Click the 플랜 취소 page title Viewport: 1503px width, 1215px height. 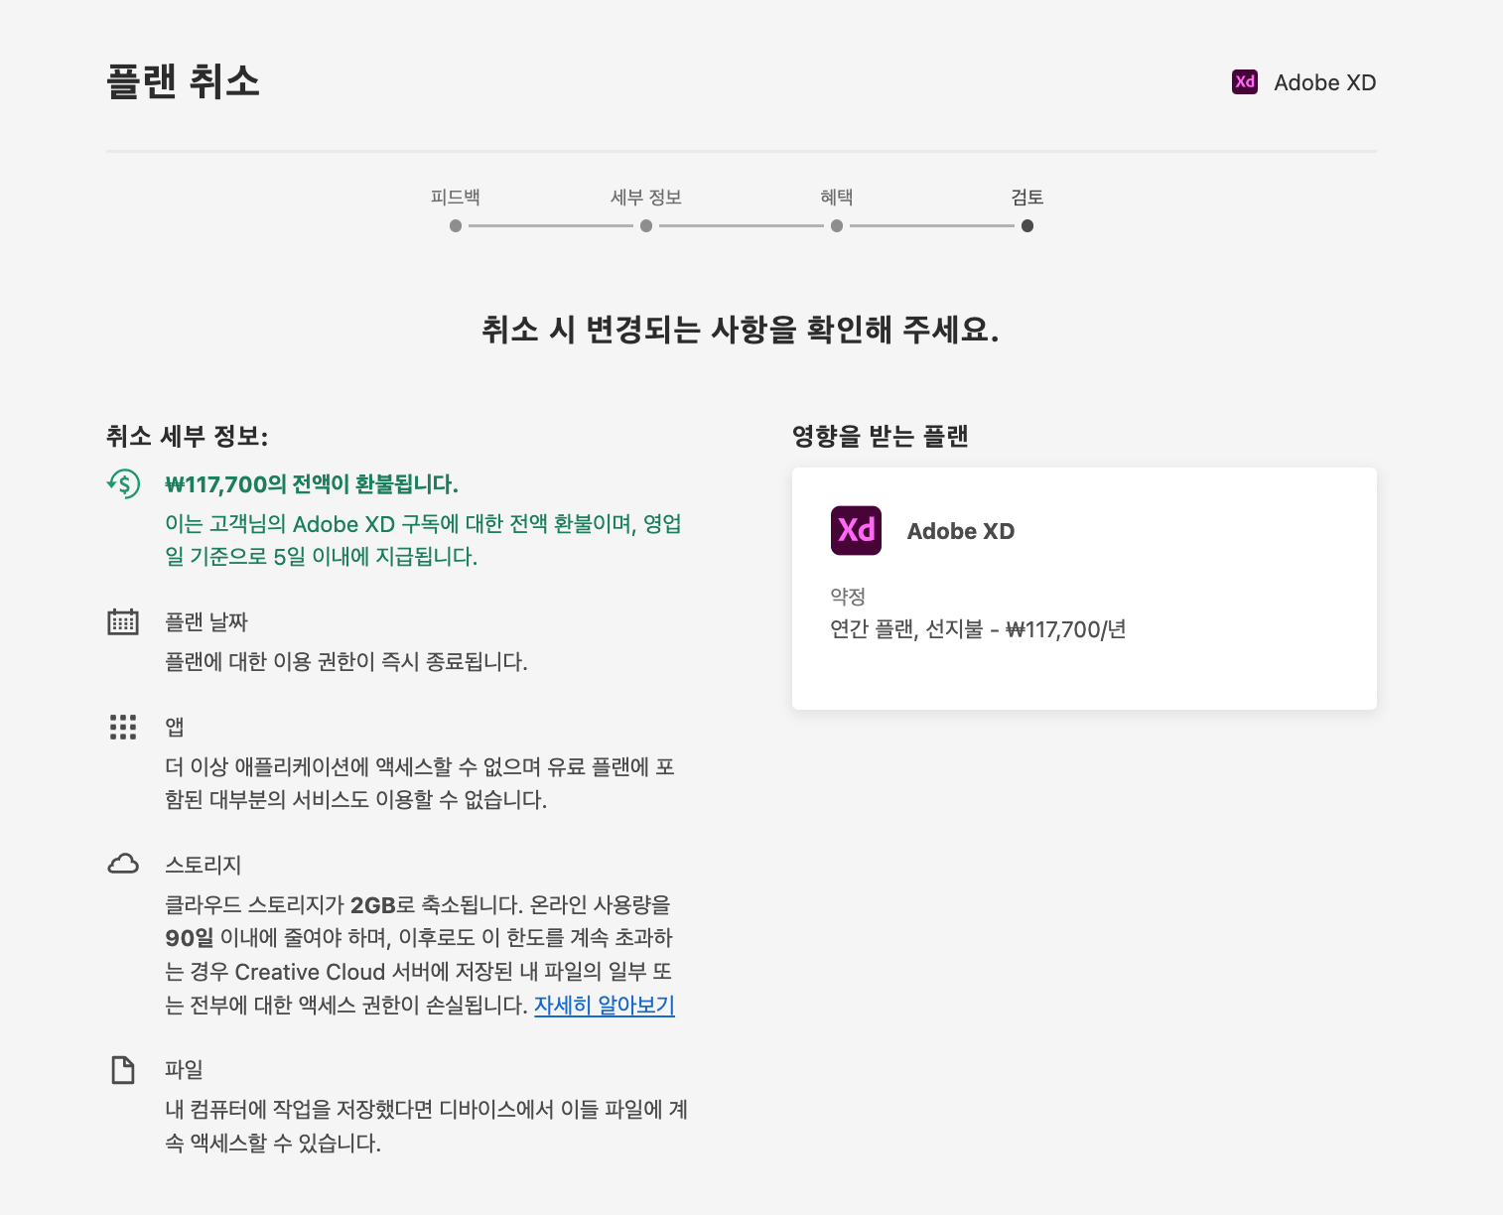[184, 81]
